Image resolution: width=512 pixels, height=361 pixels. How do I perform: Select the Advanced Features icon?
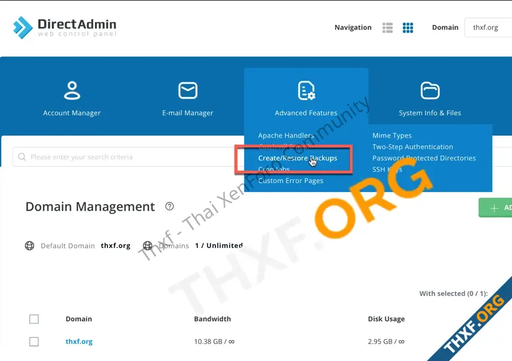306,90
